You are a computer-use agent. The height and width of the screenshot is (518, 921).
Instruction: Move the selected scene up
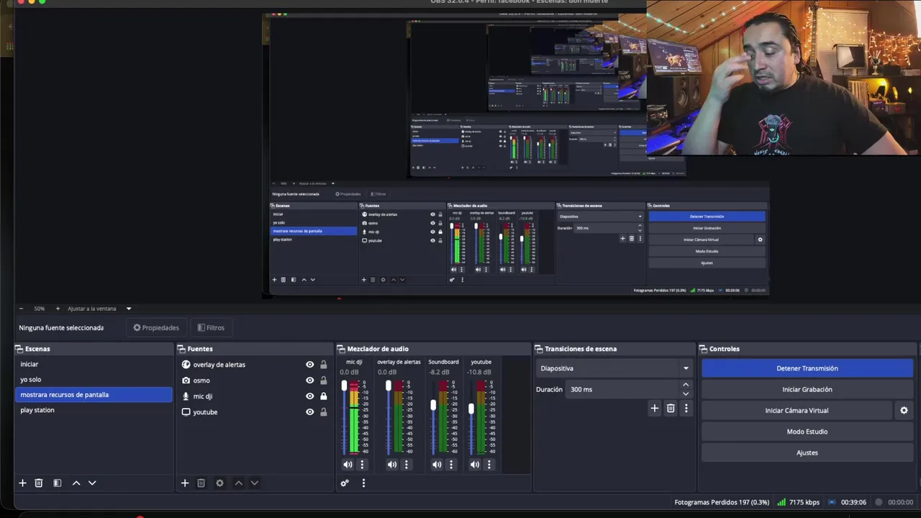tap(76, 483)
